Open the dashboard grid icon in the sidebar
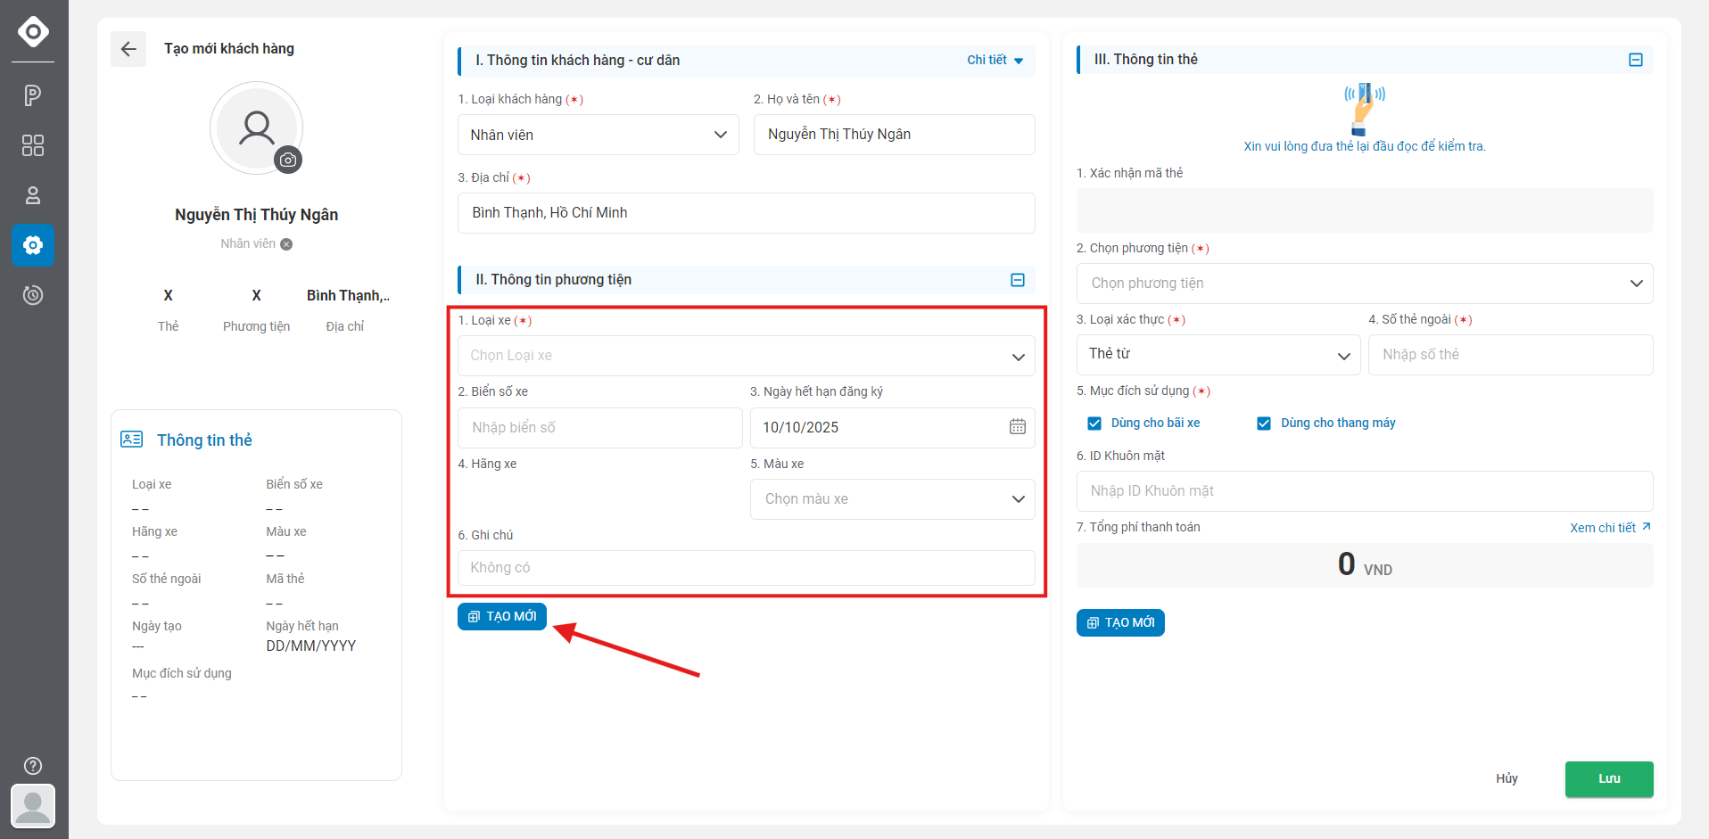The height and width of the screenshot is (839, 1709). point(33,145)
